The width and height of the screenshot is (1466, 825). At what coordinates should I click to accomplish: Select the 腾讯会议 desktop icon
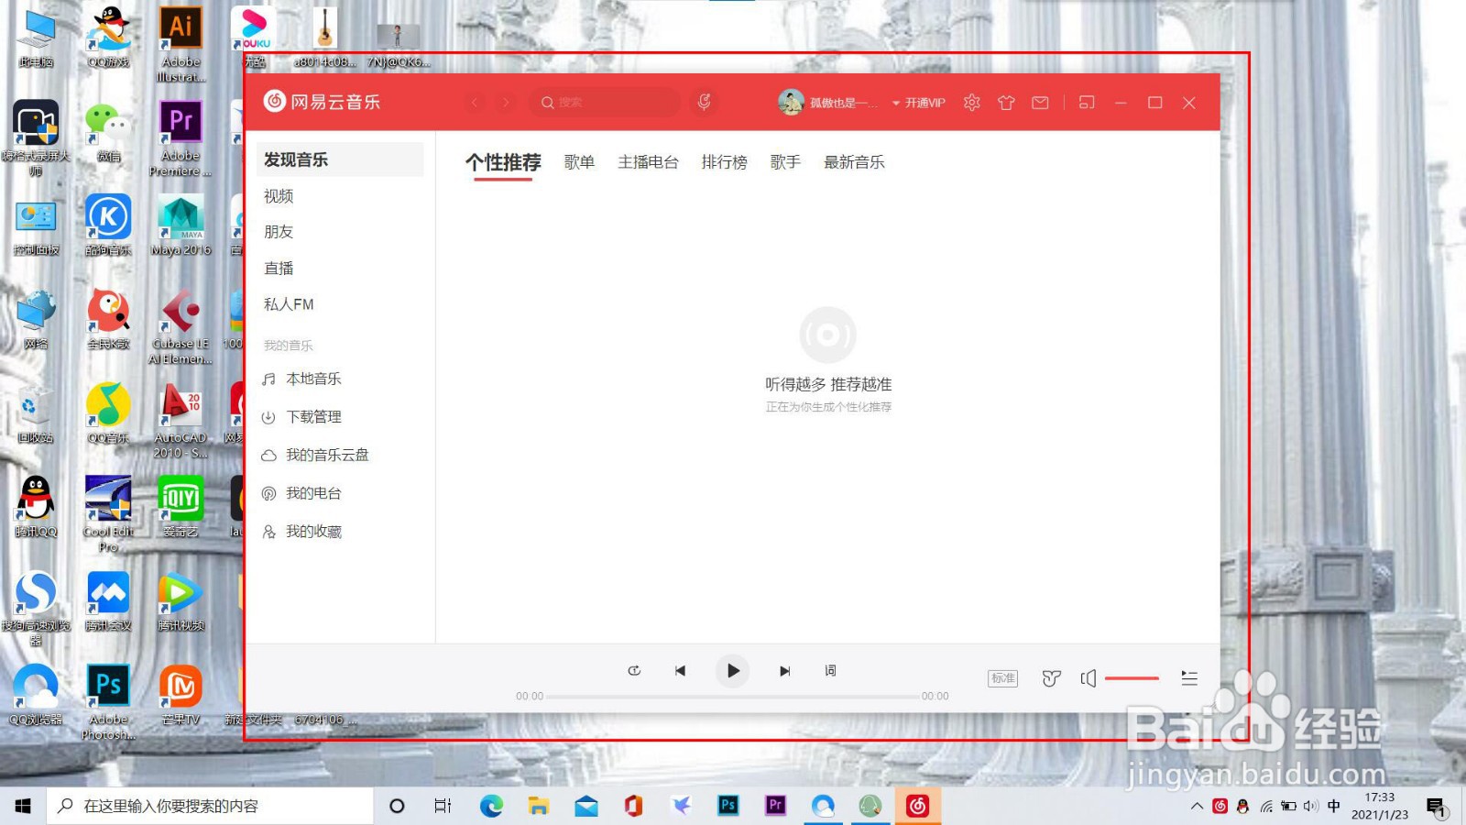click(108, 601)
